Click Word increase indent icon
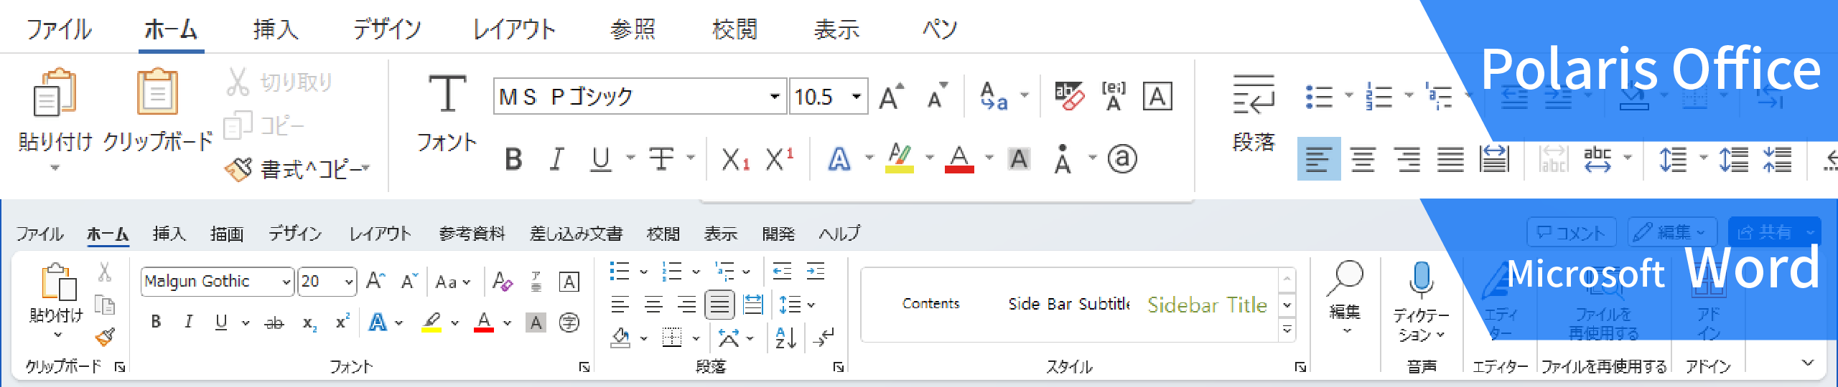 [816, 271]
